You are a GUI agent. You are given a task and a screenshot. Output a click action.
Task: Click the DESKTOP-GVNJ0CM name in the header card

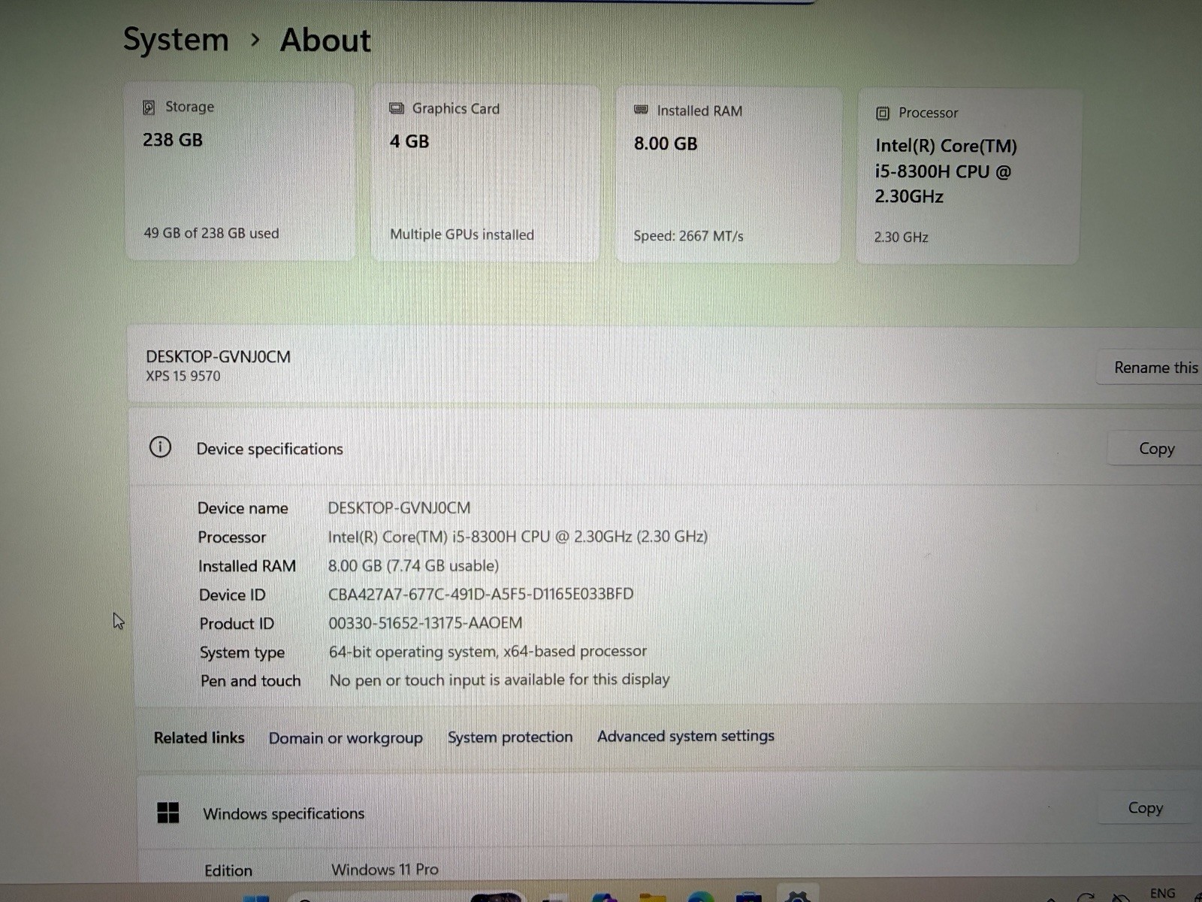pyautogui.click(x=218, y=357)
